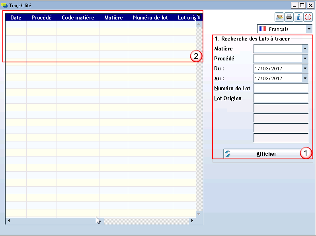Screen dimensions: 316x236
Task: Sort by the Lot orig column header
Action: (x=185, y=17)
